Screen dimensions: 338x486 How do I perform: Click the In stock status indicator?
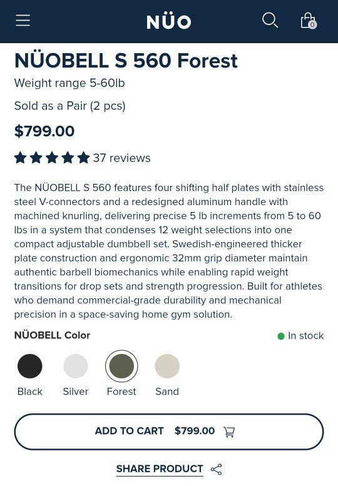[300, 336]
